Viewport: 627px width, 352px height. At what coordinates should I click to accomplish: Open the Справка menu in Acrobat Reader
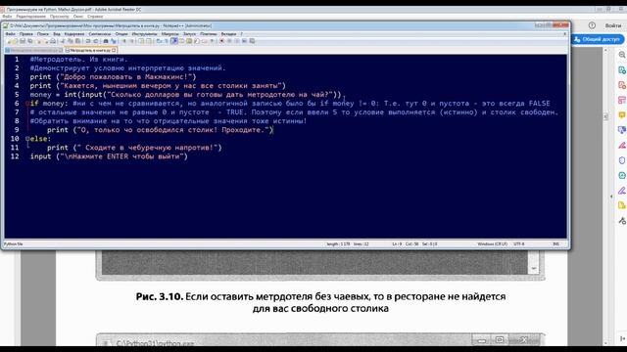[x=95, y=17]
